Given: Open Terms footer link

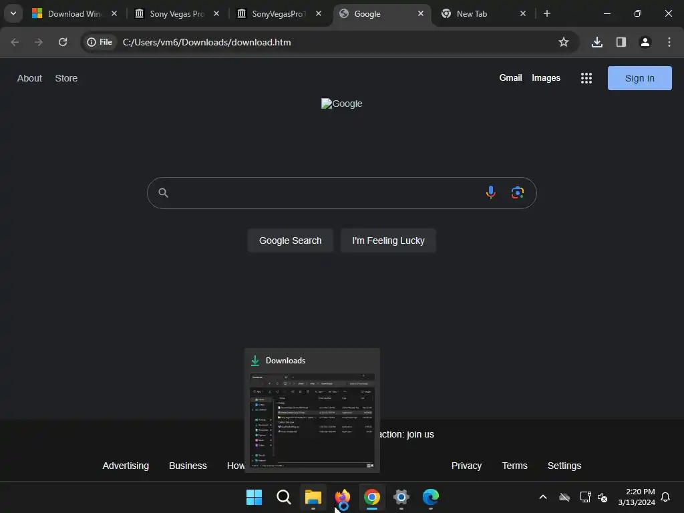Looking at the screenshot, I should (515, 466).
